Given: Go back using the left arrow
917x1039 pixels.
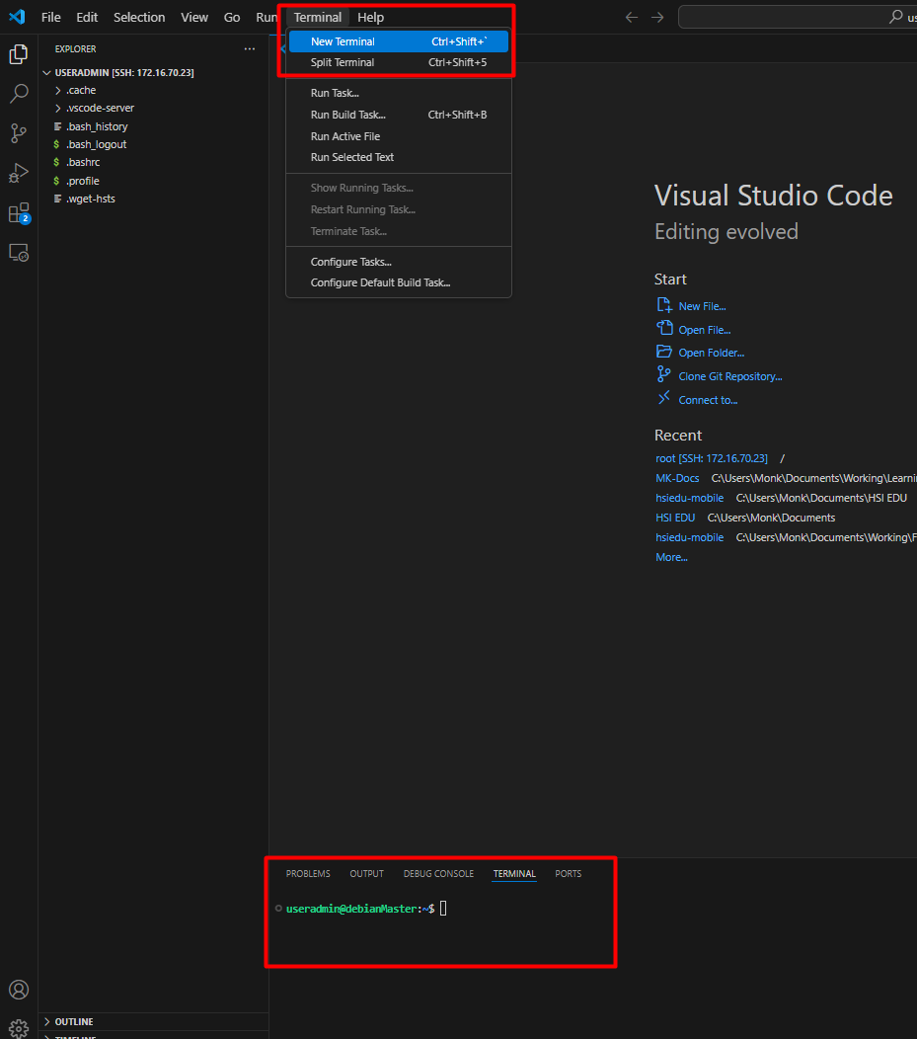Looking at the screenshot, I should coord(632,17).
